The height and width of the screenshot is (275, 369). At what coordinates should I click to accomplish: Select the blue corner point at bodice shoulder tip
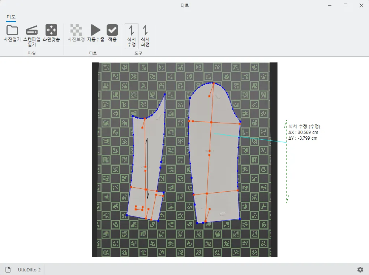(165, 95)
